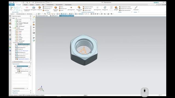Screen dimensions: 175x98
Task: Toggle the "Сзади" camera clock marker
Action: [x=16, y=33]
